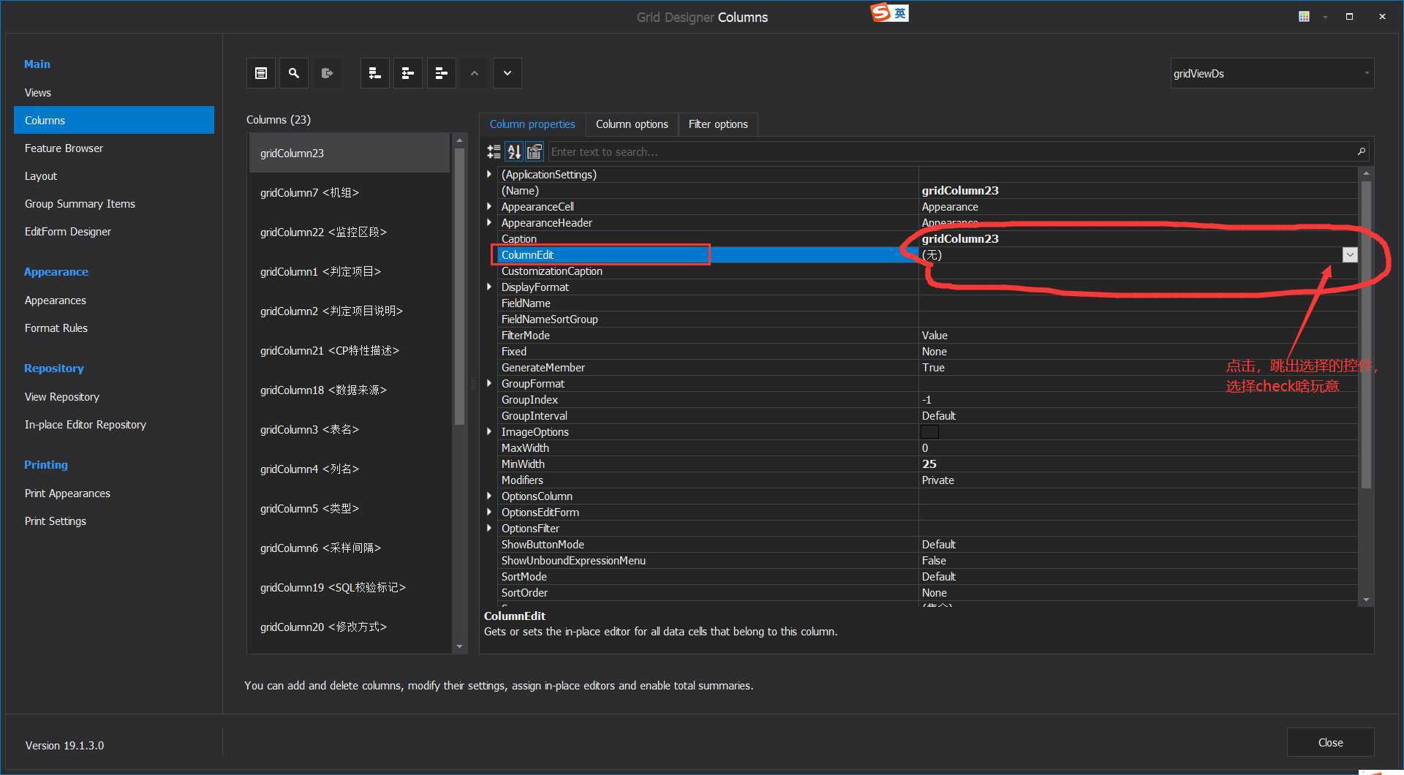Screen dimensions: 1404x775
Task: Click property grid scrollbar down arrow
Action: pos(1366,600)
